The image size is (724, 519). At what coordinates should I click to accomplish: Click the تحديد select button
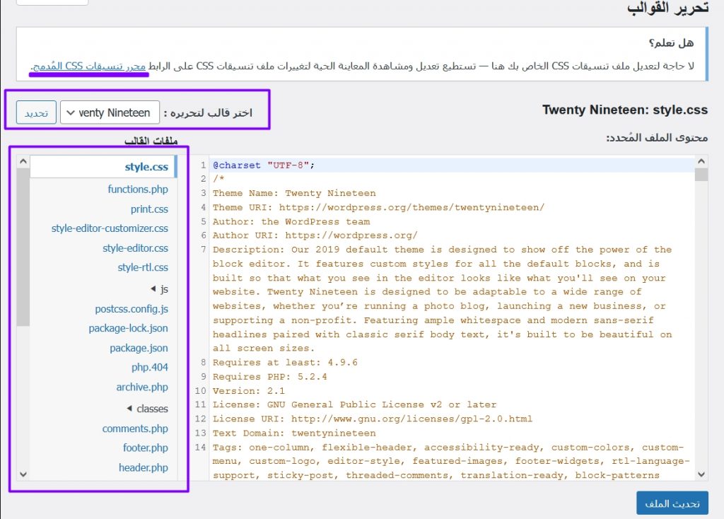pyautogui.click(x=36, y=112)
